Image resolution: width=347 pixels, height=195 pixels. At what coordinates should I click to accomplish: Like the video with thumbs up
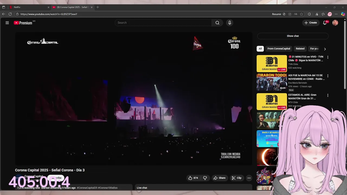click(x=193, y=178)
